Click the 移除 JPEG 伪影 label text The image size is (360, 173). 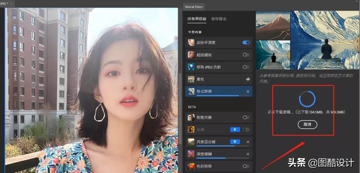coord(209,67)
